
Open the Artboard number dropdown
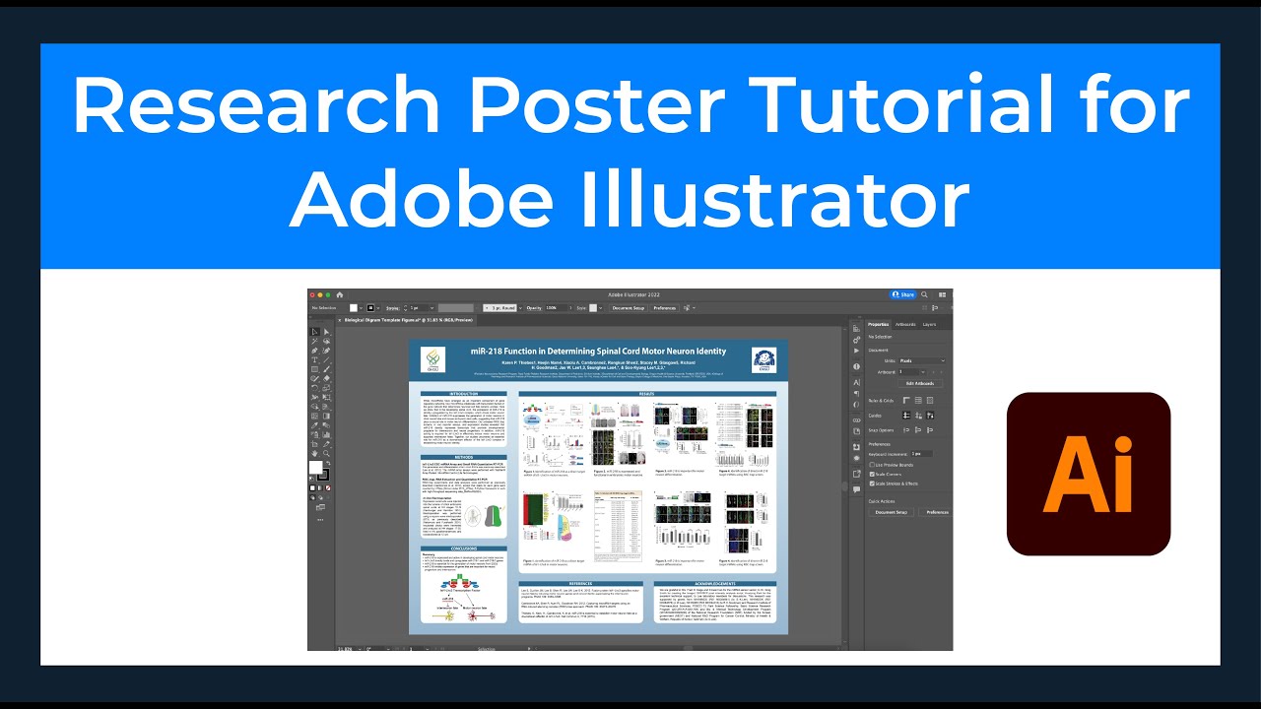click(x=923, y=372)
